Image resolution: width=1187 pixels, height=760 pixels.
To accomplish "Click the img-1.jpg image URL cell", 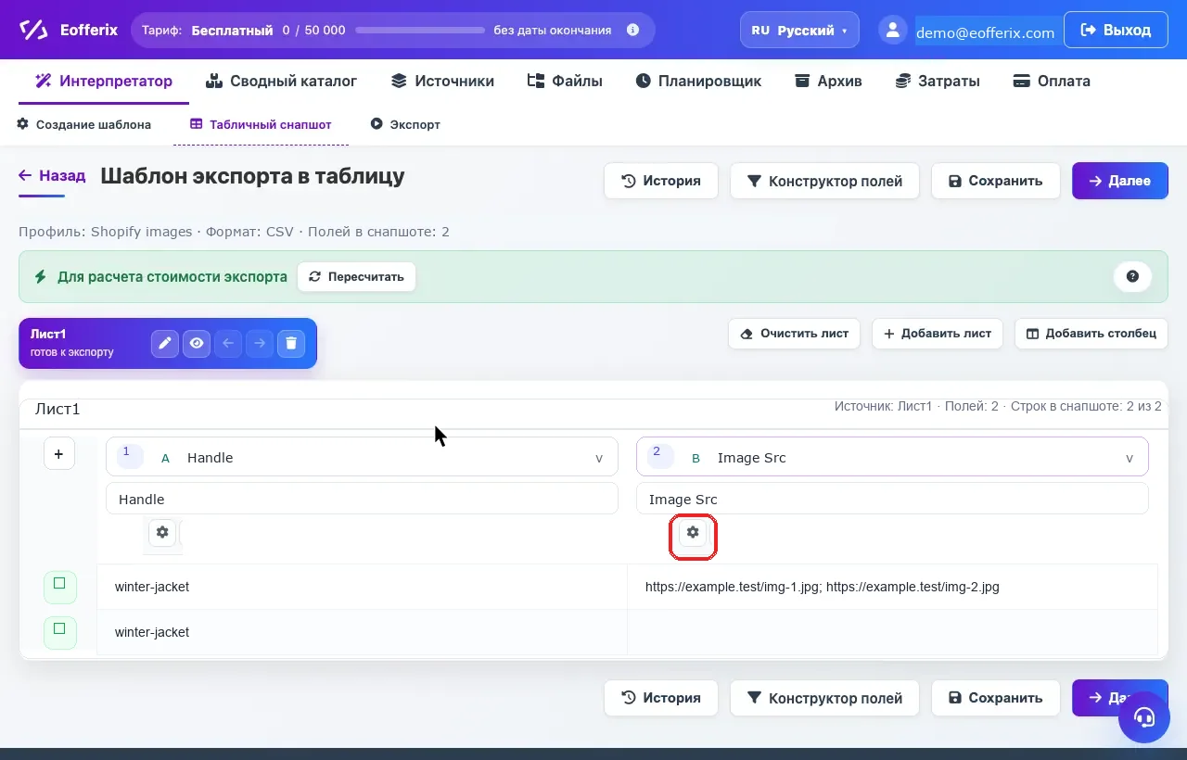I will pos(892,587).
